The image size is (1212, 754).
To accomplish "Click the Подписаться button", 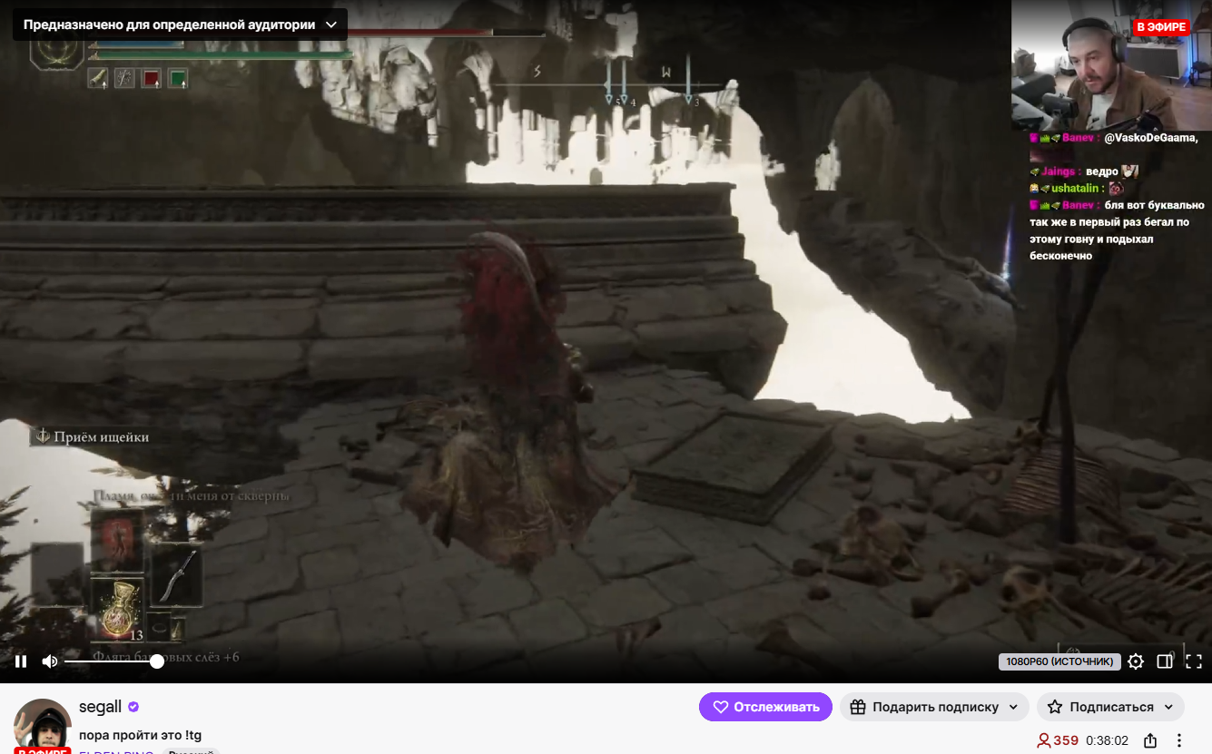I will tap(1111, 707).
